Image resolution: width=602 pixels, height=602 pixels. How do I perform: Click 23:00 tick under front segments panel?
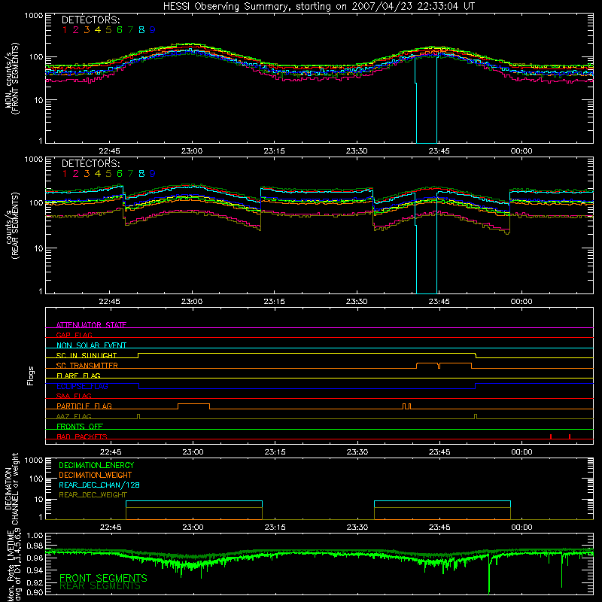(x=192, y=151)
